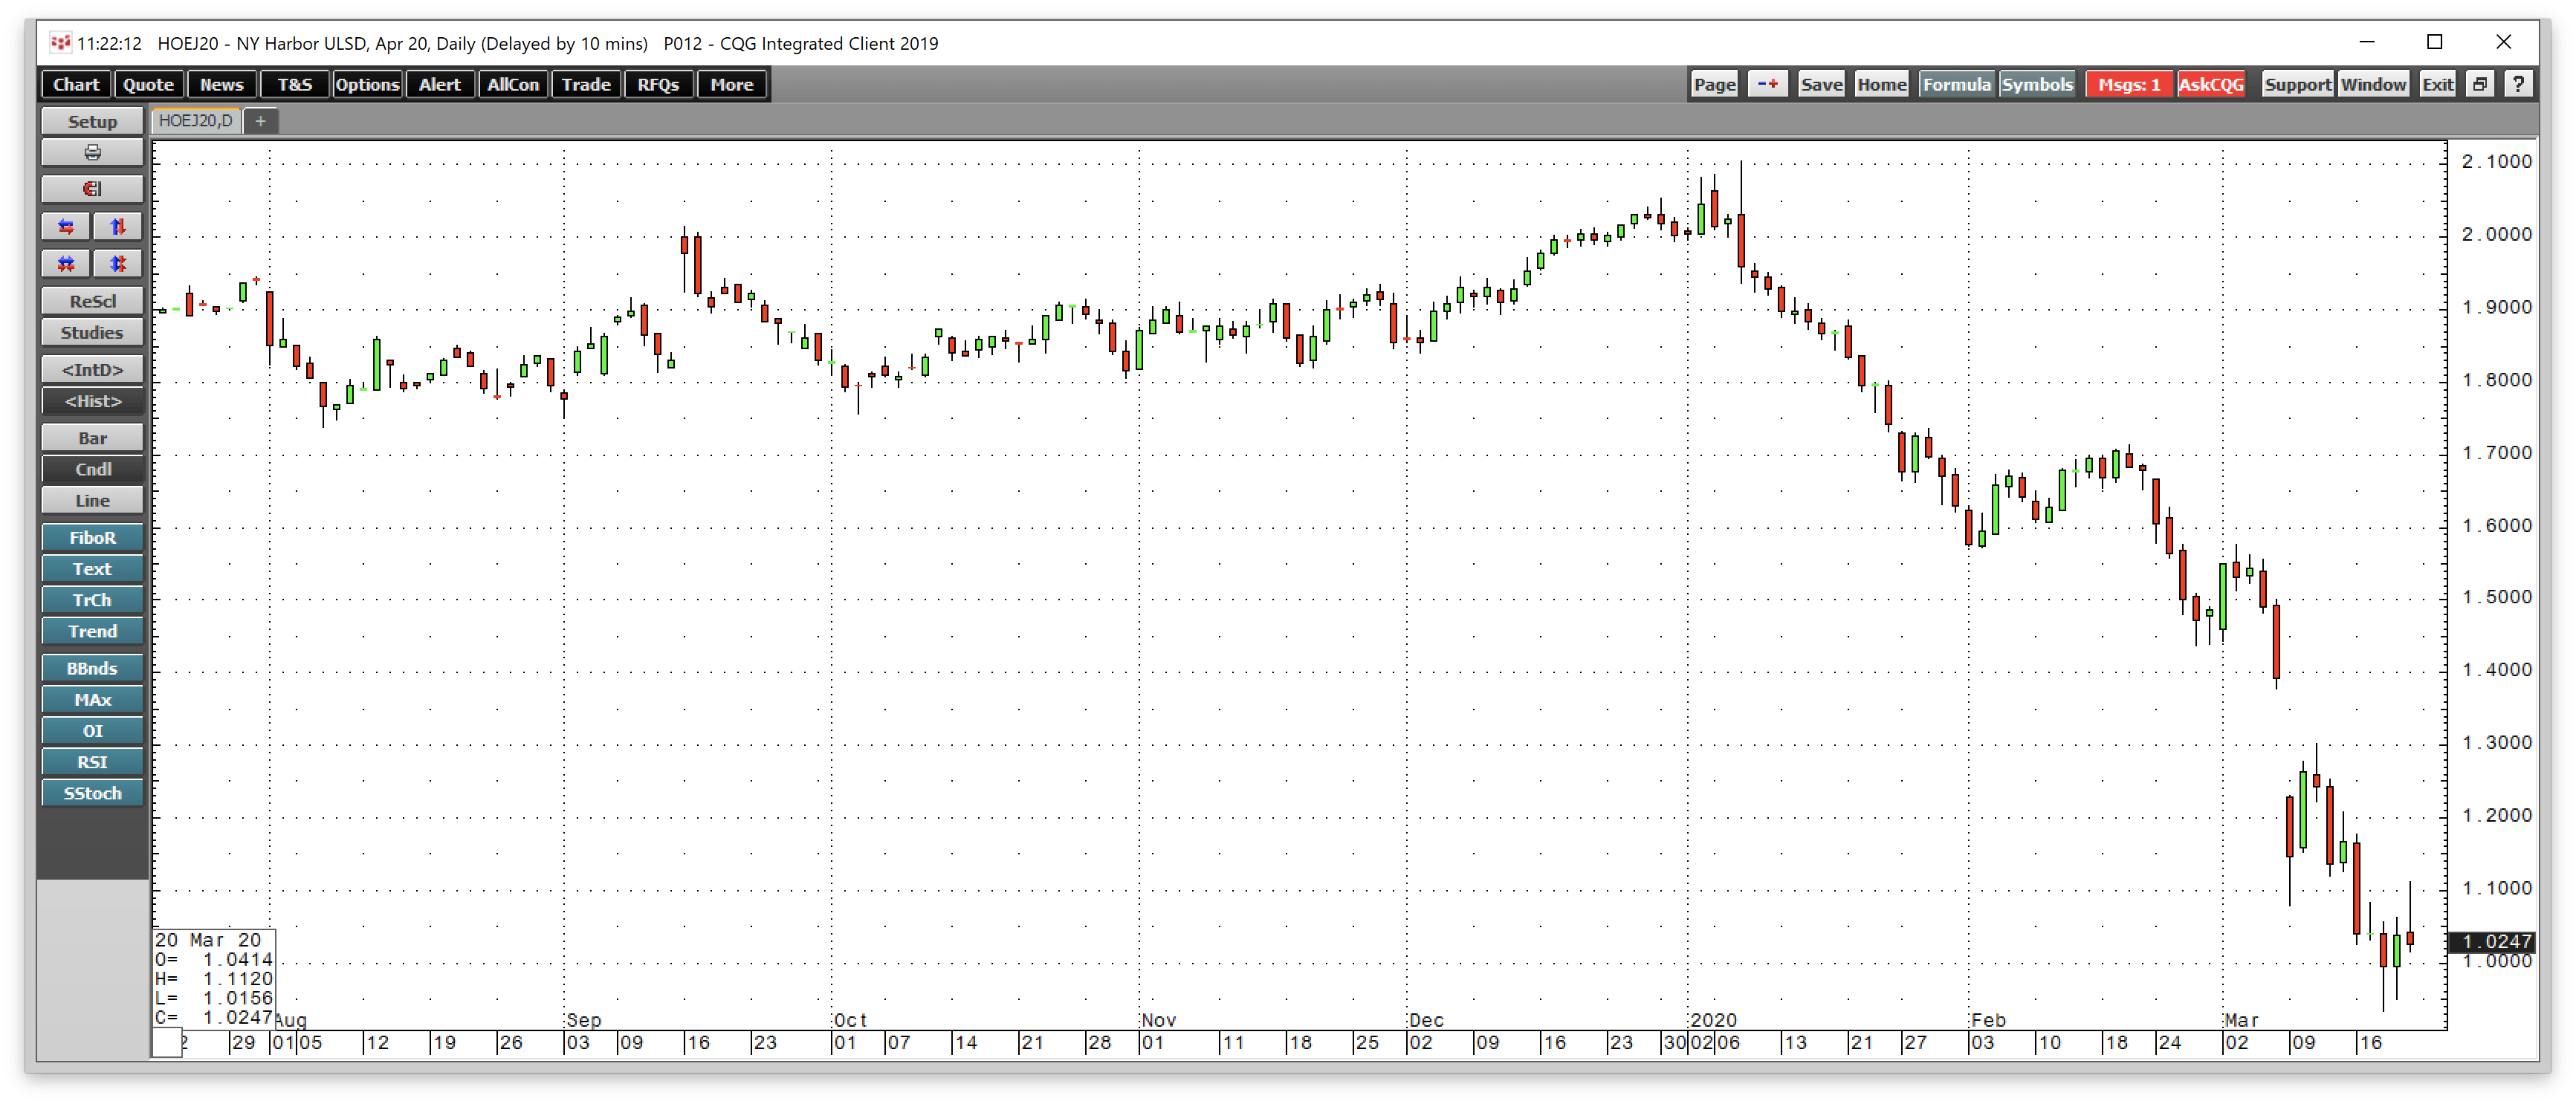The width and height of the screenshot is (2576, 1104).
Task: Click the Mar month marker on time axis
Action: 2241,1020
